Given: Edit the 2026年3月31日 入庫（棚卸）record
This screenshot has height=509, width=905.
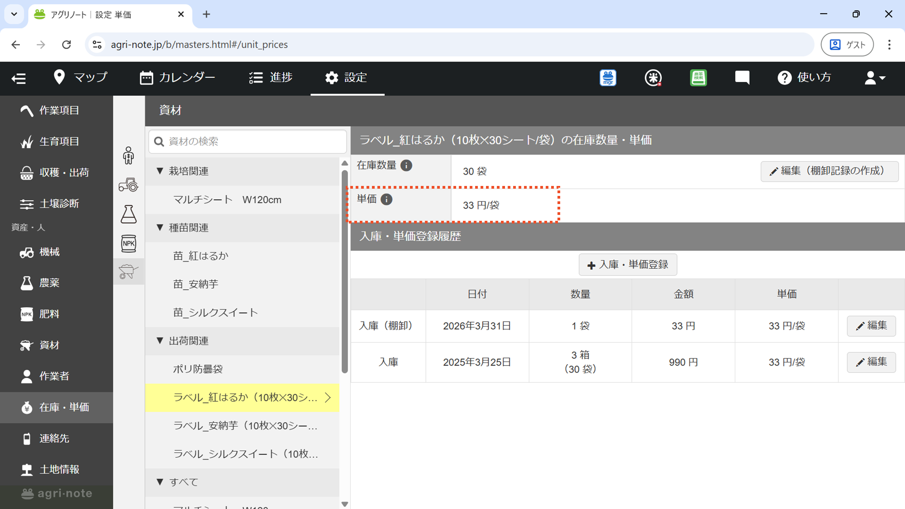Looking at the screenshot, I should tap(871, 326).
